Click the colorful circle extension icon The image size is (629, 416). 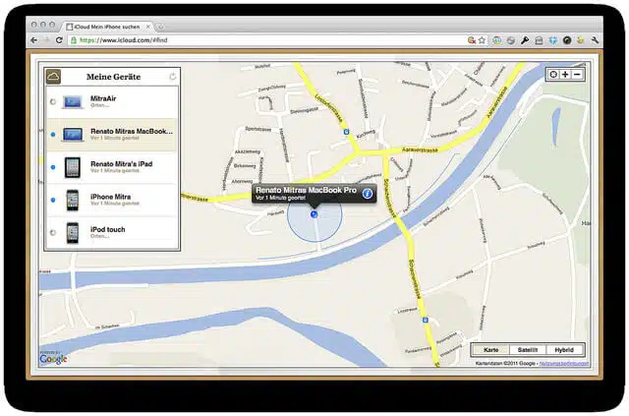point(496,40)
